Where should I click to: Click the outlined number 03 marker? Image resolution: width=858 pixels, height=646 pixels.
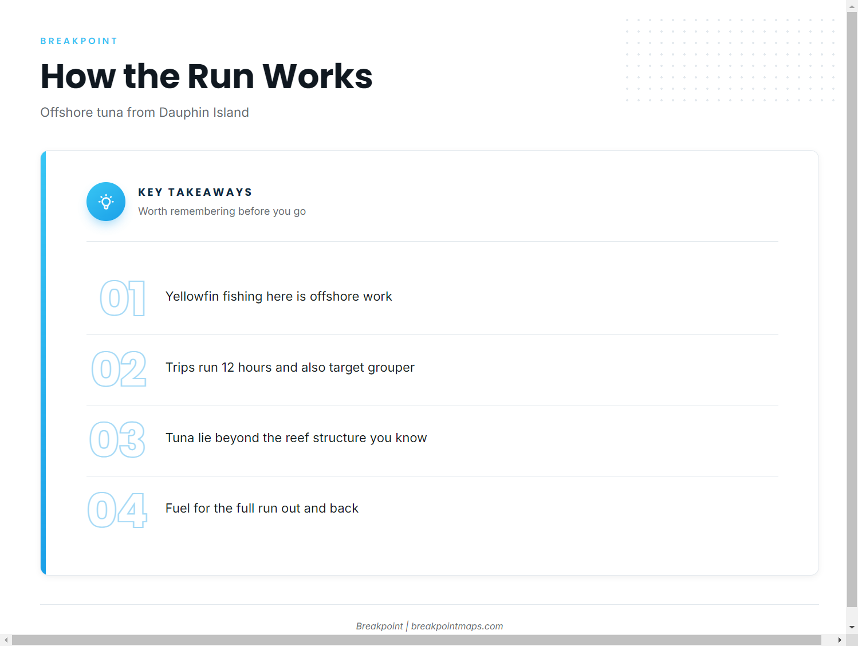(x=117, y=439)
